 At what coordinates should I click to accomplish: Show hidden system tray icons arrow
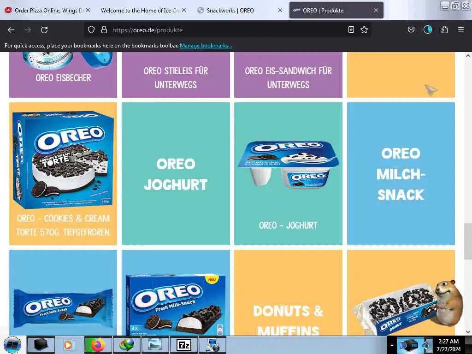tap(392, 345)
